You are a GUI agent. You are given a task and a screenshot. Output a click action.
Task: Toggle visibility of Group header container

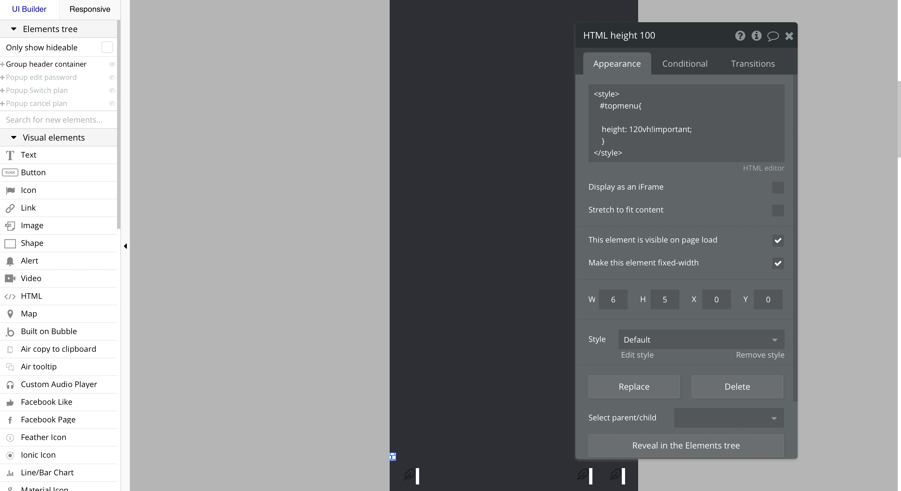coord(111,64)
